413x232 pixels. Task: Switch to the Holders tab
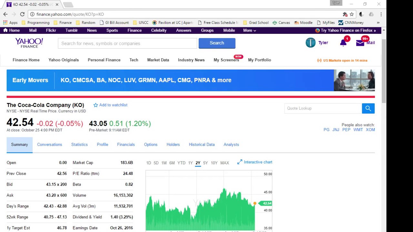[x=173, y=144]
